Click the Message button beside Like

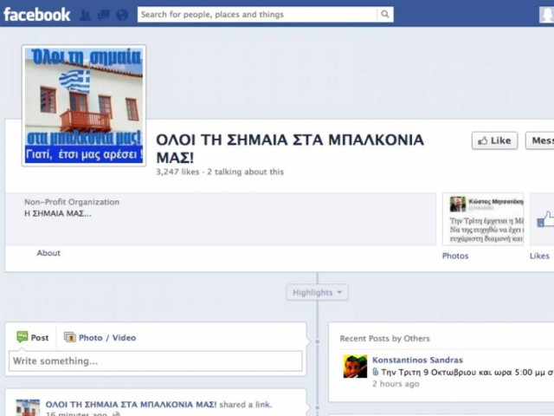[x=540, y=140]
